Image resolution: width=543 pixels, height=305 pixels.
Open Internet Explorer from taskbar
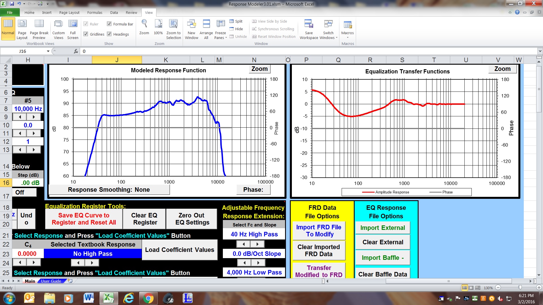(129, 298)
